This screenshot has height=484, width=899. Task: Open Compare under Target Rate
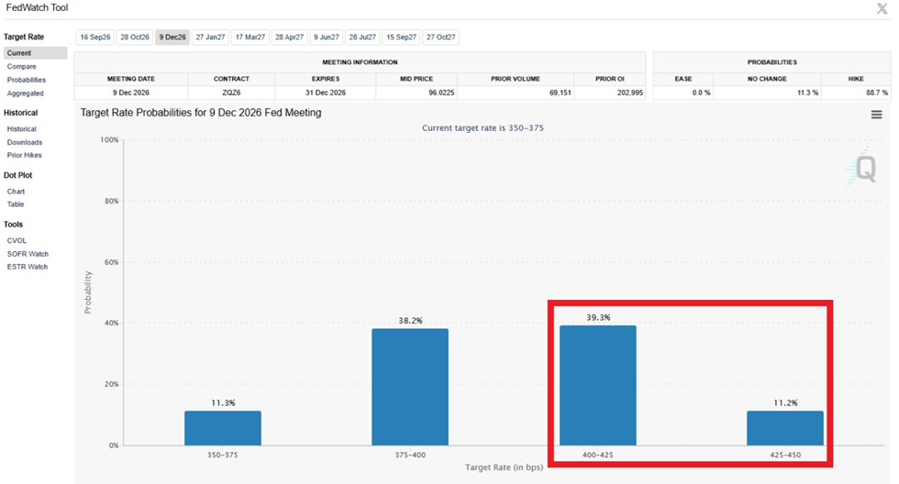(22, 66)
